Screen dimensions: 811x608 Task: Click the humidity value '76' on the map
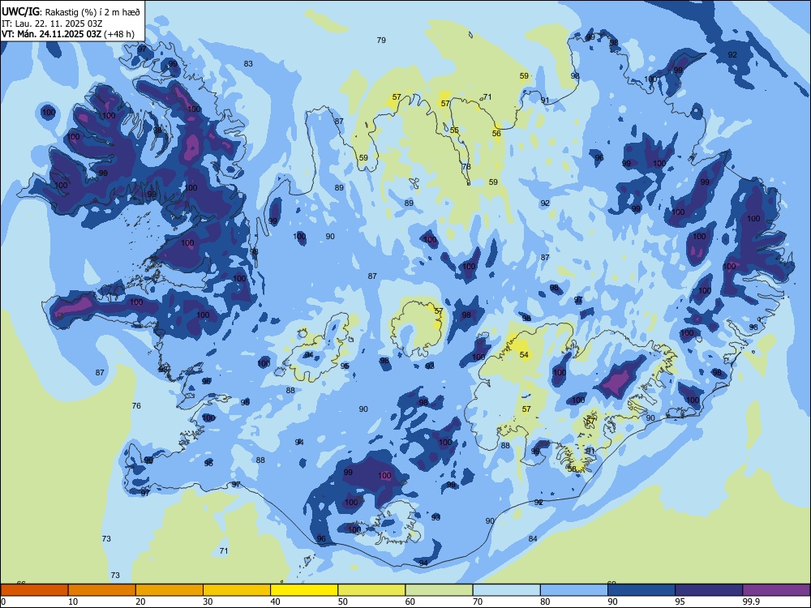pyautogui.click(x=136, y=405)
